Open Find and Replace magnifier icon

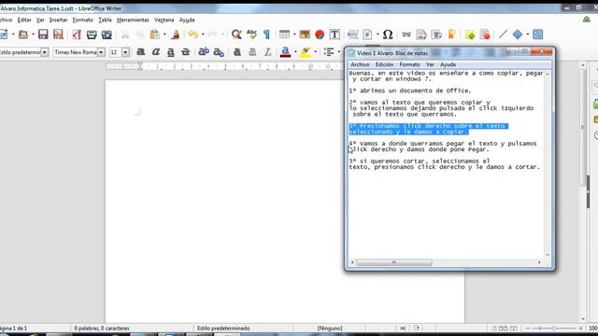coord(236,35)
